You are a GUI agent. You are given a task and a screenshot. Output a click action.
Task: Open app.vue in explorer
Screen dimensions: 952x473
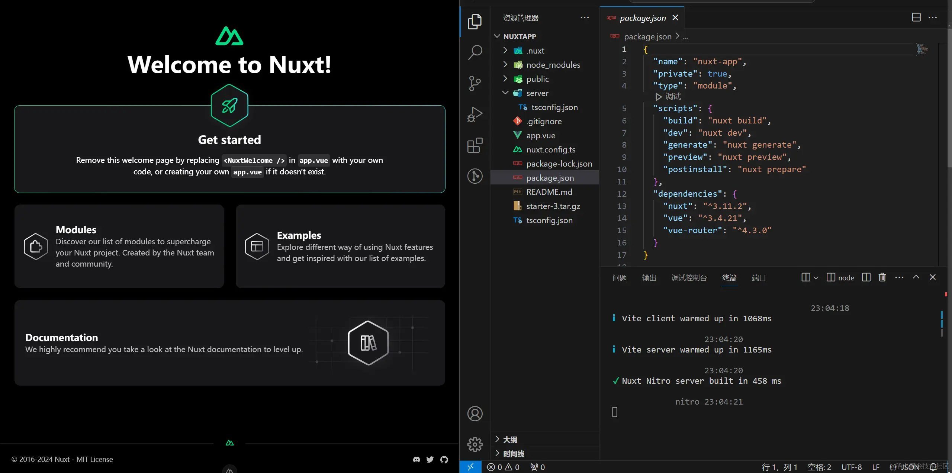point(545,135)
